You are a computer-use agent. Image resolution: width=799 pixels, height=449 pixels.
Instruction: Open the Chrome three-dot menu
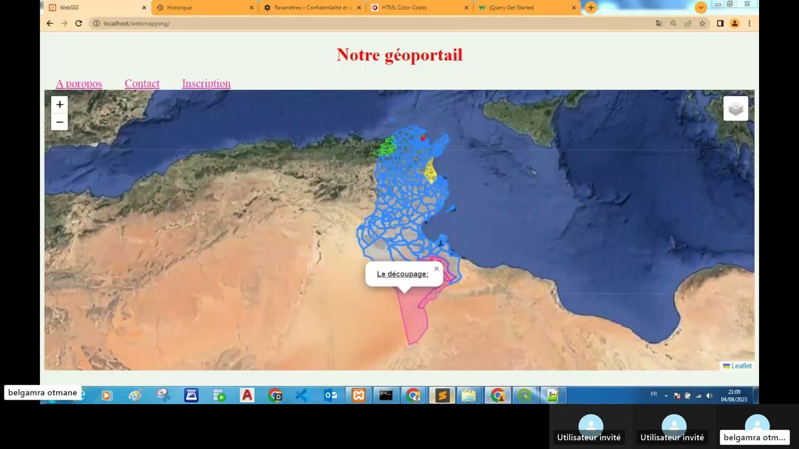click(749, 23)
